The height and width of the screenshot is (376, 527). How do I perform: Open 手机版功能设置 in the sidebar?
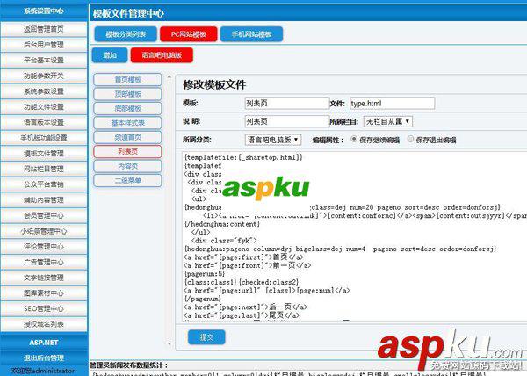pos(44,138)
